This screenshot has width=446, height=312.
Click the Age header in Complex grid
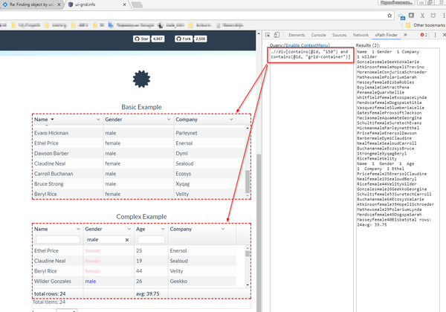point(140,229)
